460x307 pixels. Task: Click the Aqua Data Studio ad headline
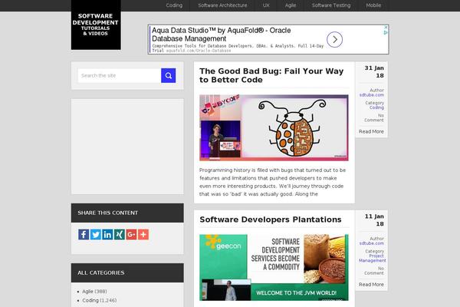[222, 35]
